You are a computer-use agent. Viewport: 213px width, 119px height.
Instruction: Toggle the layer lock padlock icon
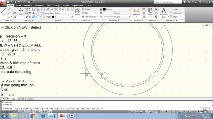[50, 17]
